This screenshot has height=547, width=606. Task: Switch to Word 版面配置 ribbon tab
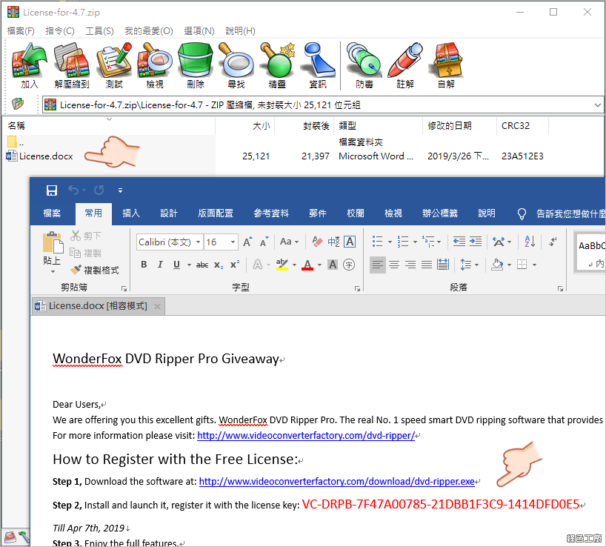click(x=216, y=213)
